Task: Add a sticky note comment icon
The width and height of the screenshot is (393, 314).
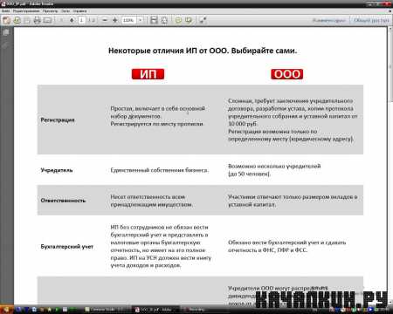Action: [178, 20]
